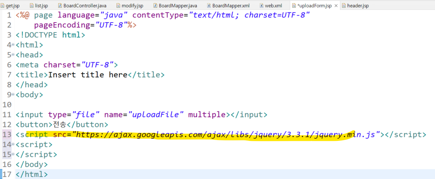Click the BoardMapper.xml file icon
The height and width of the screenshot is (179, 435).
pos(209,5)
